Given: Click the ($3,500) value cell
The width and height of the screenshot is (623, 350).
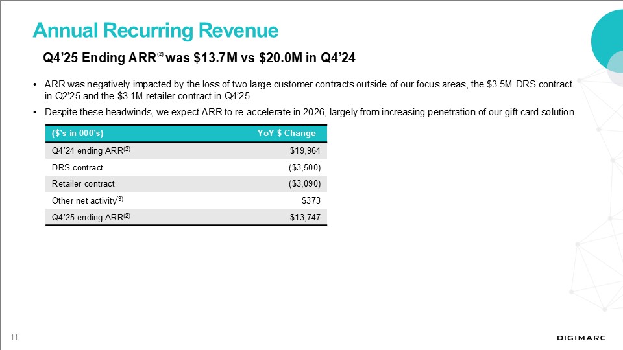Looking at the screenshot, I should click(x=304, y=167).
